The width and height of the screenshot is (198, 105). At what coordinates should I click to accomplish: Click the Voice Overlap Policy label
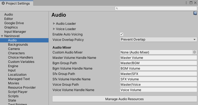[x=68, y=40]
